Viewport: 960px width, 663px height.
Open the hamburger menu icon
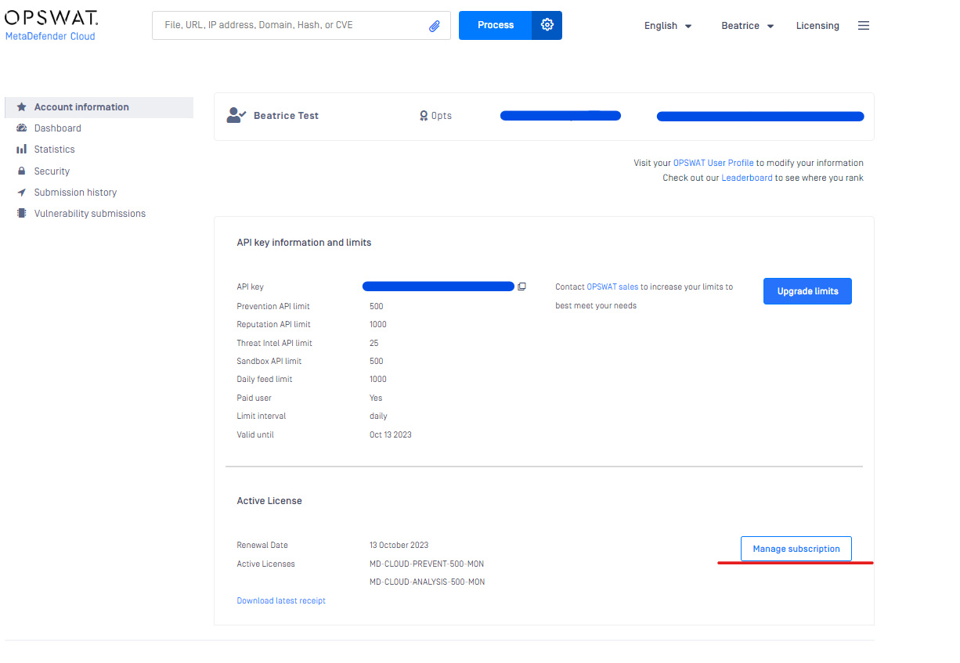tap(864, 26)
